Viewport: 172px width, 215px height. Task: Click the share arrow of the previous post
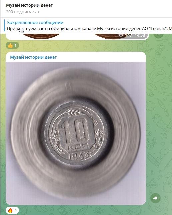pyautogui.click(x=158, y=35)
